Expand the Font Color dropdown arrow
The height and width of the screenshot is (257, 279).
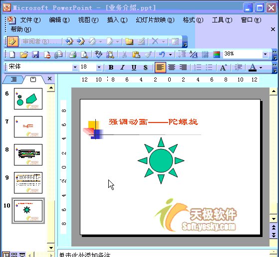pos(261,67)
